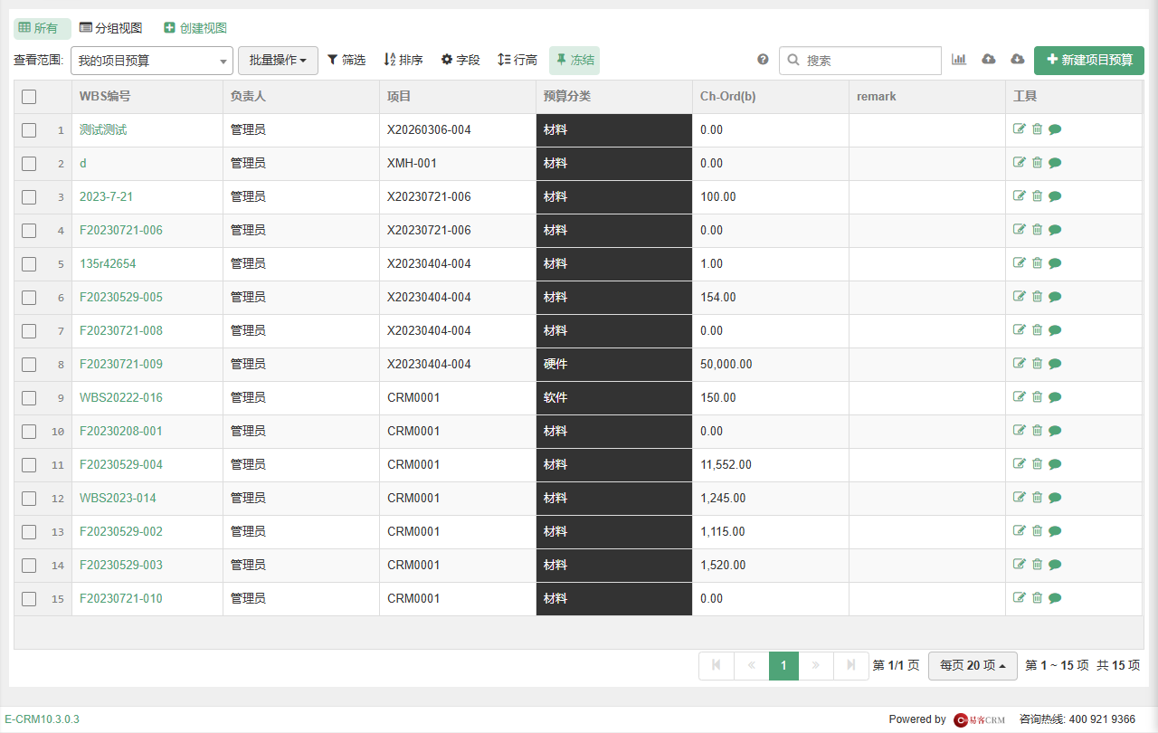
Task: Open the 每页 20 项 page size dropdown
Action: tap(973, 665)
